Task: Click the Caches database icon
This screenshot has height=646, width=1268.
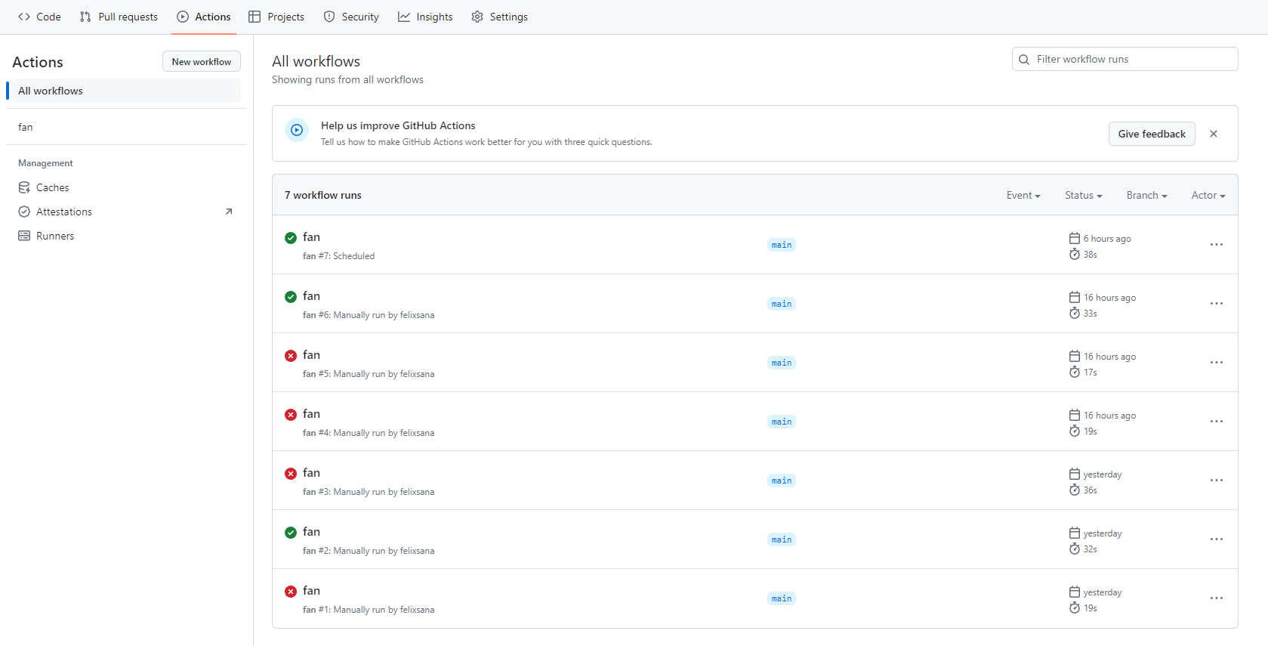Action: point(24,187)
